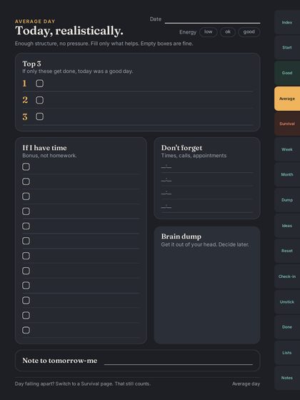Click the 'Times, calls, appointments' subtitle
This screenshot has width=300, height=400.
194,156
